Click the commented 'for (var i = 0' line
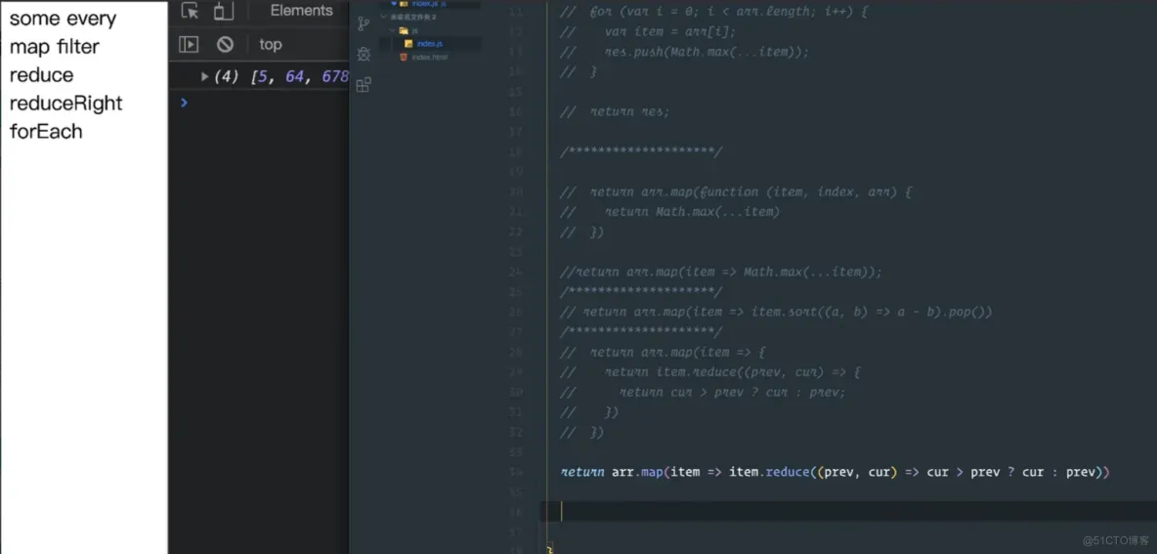The width and height of the screenshot is (1157, 554). click(711, 12)
